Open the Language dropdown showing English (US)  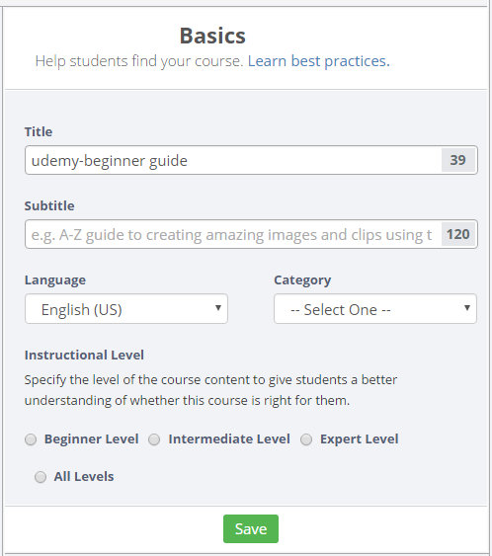(126, 309)
